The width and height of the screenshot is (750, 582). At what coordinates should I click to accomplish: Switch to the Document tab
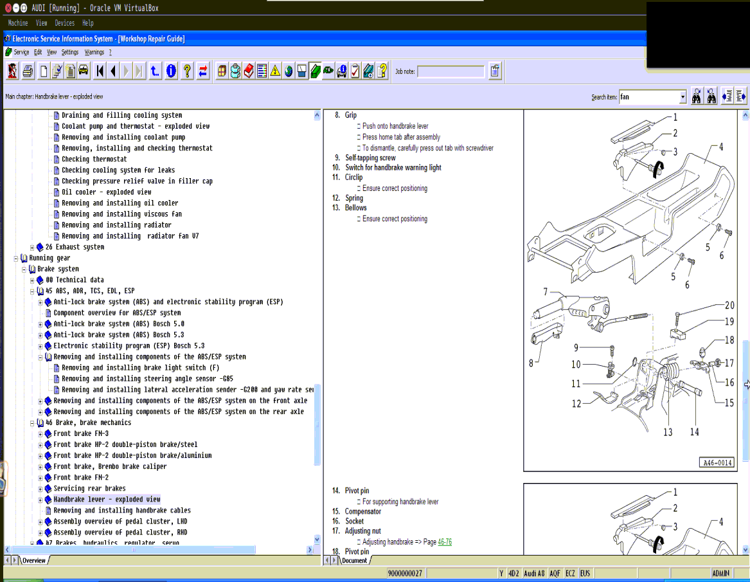(x=354, y=561)
